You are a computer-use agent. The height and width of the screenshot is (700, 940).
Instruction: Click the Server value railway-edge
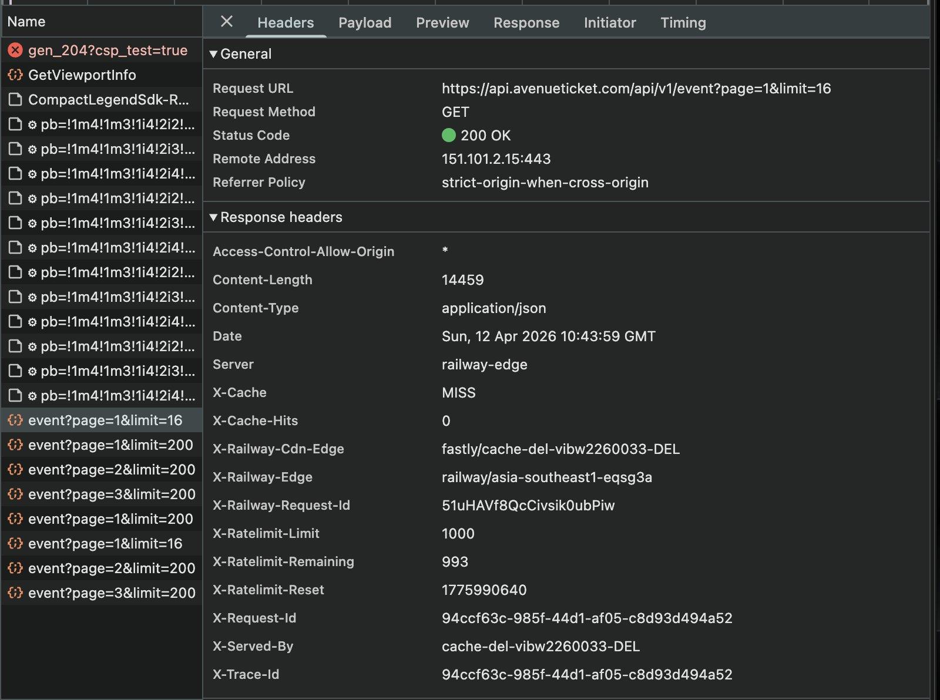[485, 365]
